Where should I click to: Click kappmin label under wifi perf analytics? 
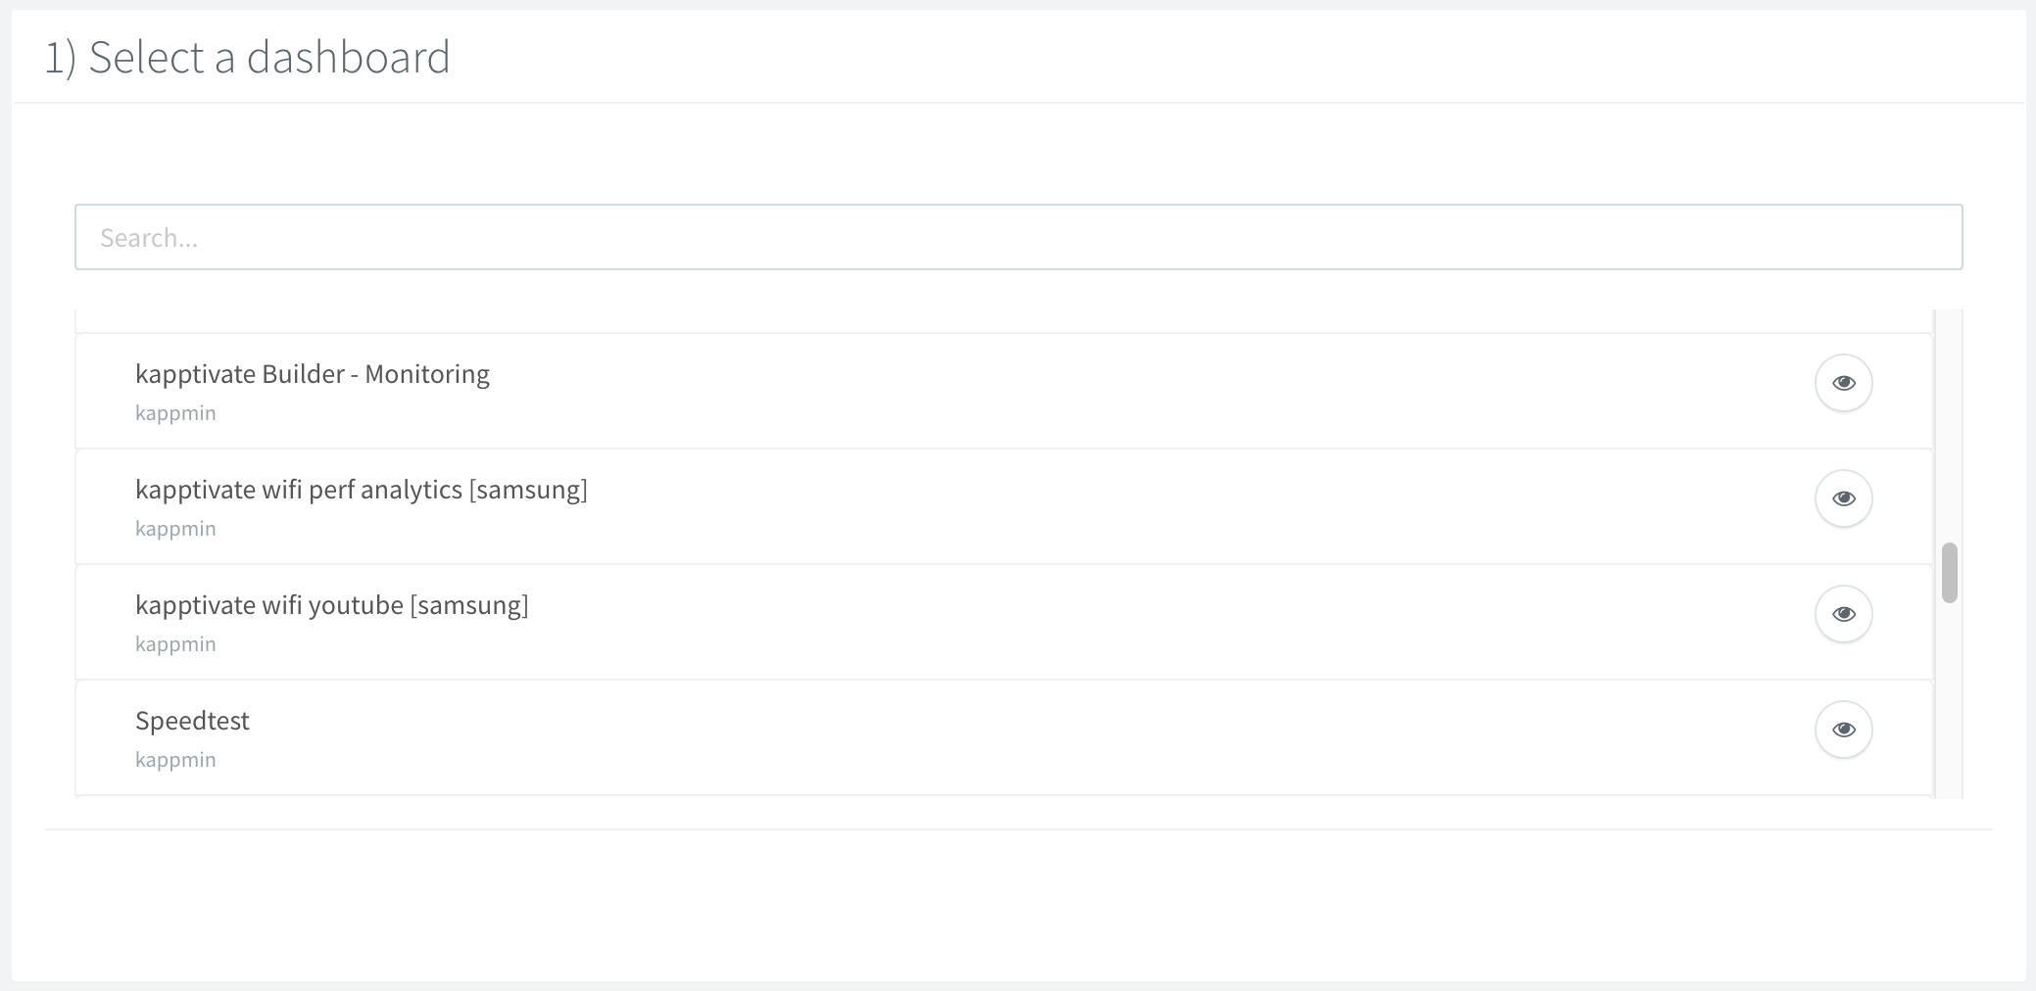[x=175, y=529]
